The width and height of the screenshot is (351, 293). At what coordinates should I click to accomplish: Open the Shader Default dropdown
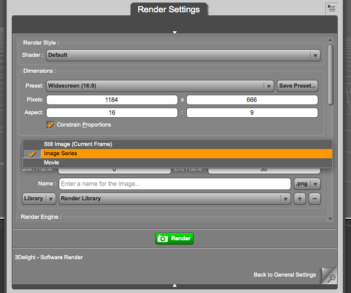[183, 55]
